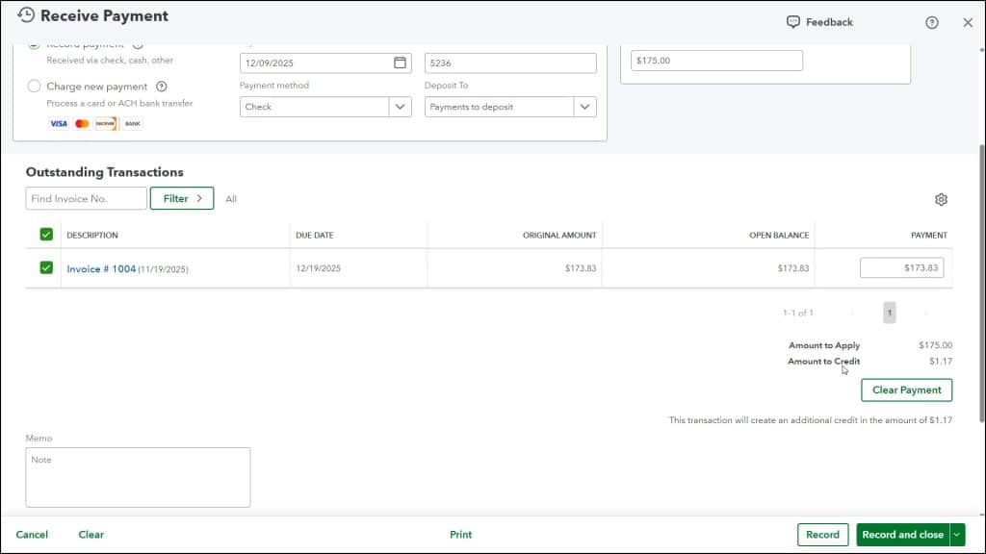Open the Feedback panel via speech bubble icon

[792, 21]
